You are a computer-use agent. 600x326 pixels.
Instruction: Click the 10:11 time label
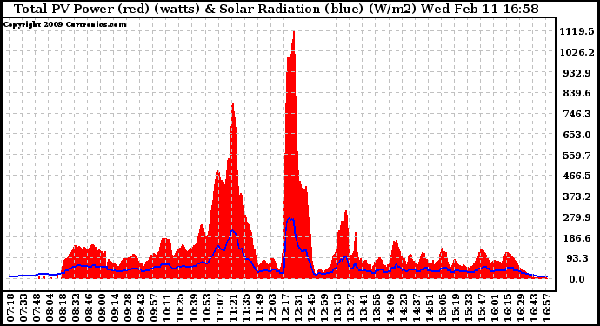[x=167, y=308]
